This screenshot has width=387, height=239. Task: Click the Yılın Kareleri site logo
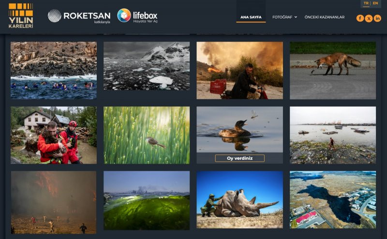[x=21, y=15]
